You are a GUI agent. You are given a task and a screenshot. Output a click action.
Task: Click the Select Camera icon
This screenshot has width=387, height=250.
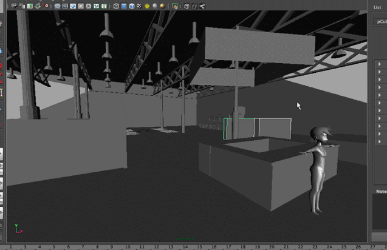point(14,5)
